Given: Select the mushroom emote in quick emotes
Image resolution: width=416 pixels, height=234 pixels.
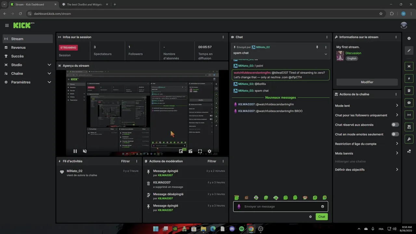Looking at the screenshot, I should (305, 198).
